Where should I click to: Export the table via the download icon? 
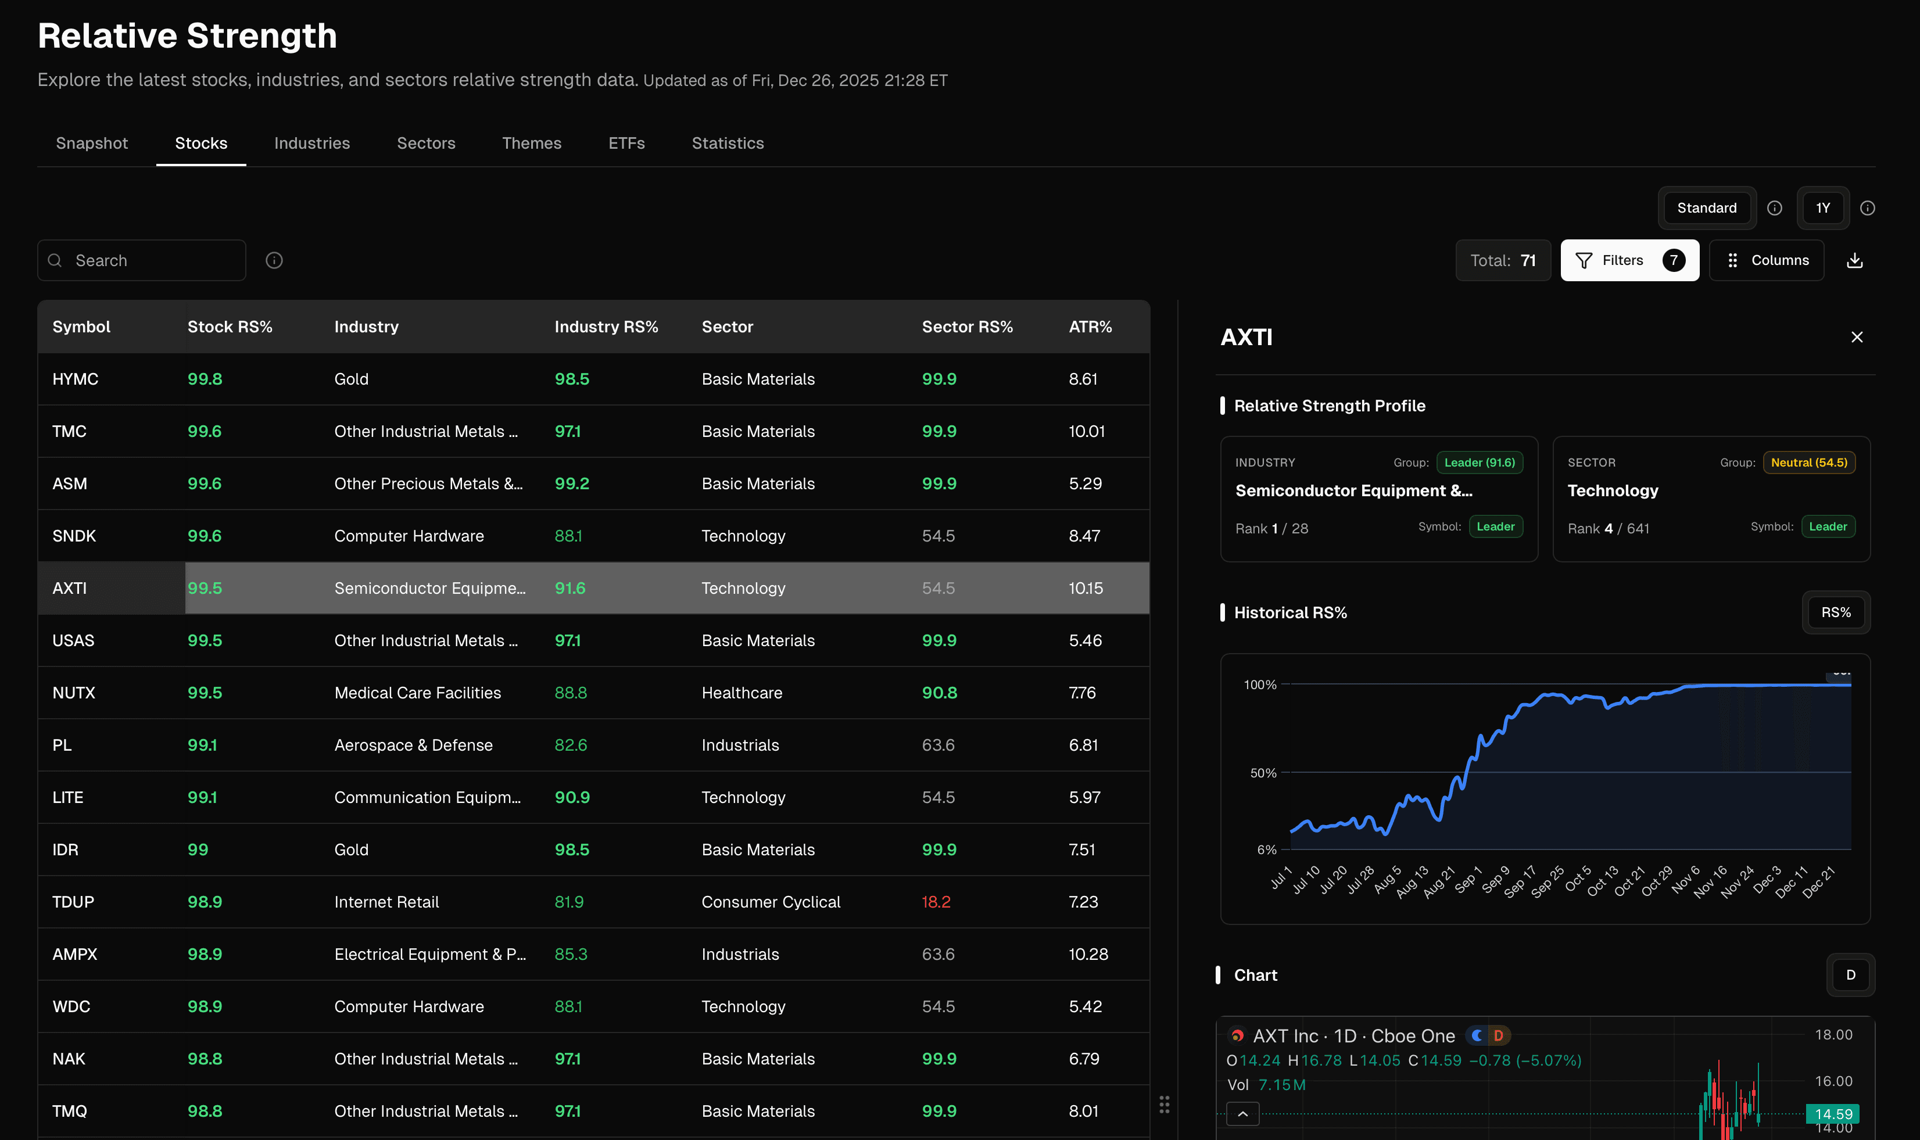pos(1855,260)
